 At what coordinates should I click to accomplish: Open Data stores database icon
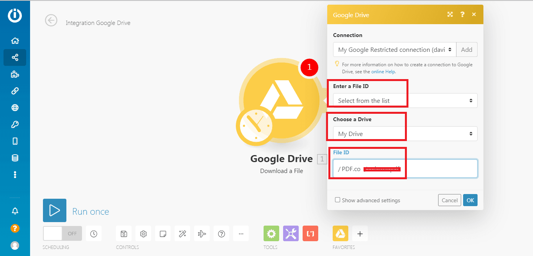coord(15,158)
